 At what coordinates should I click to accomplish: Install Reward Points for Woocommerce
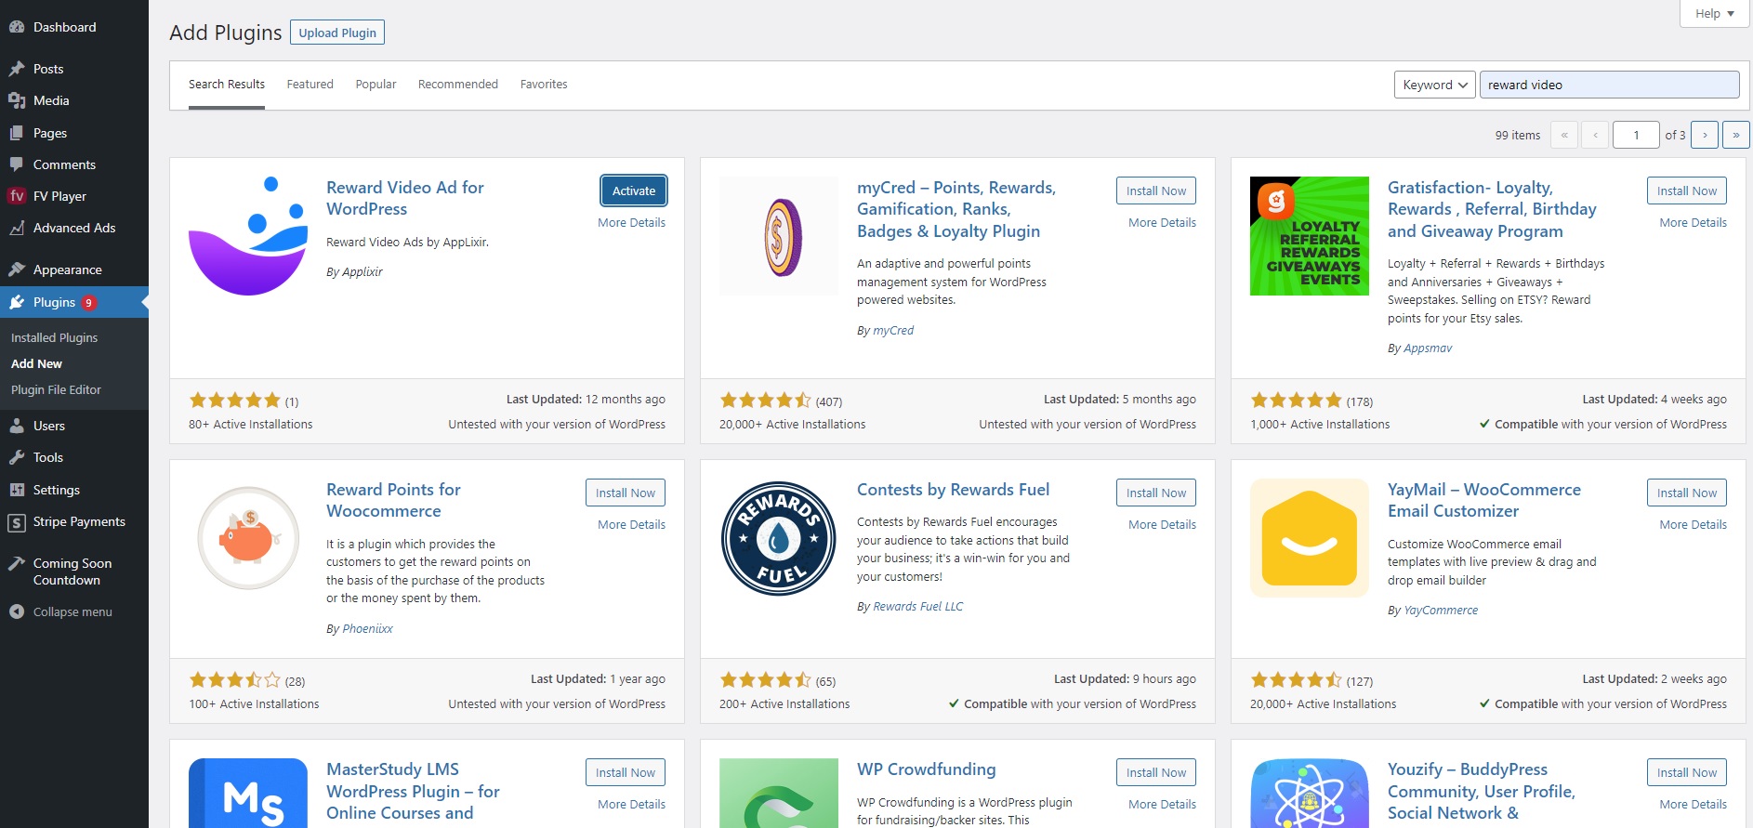pos(626,493)
